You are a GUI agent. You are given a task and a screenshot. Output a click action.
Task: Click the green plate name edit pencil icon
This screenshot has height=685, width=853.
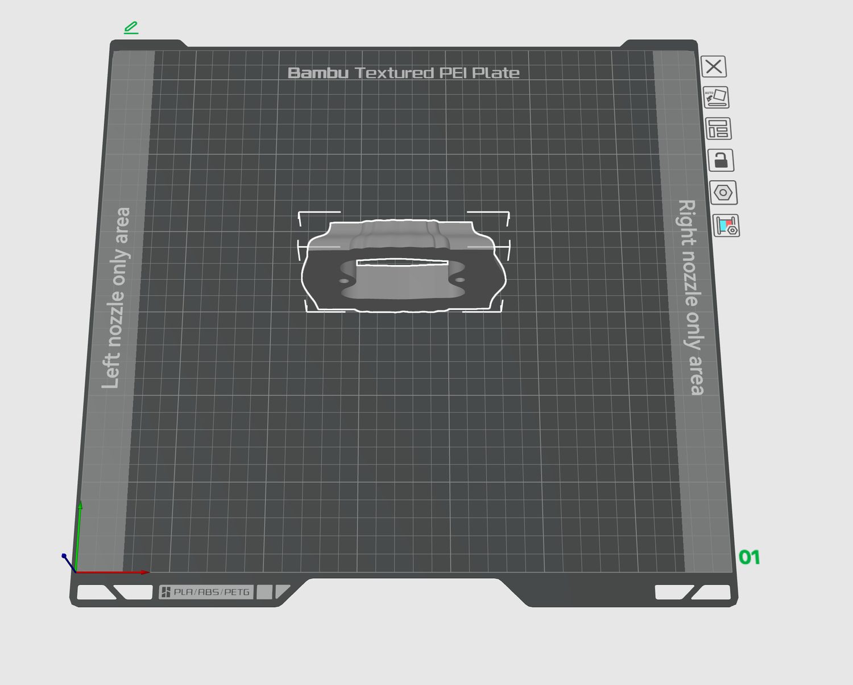(x=131, y=27)
